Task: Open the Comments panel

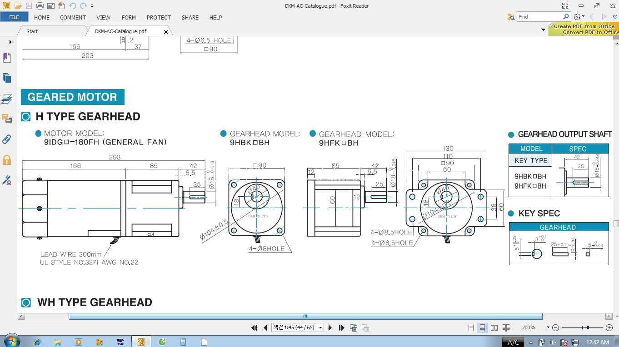Action: [x=7, y=119]
